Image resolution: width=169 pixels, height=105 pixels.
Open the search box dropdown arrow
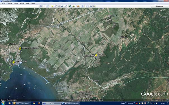coord(37,6)
